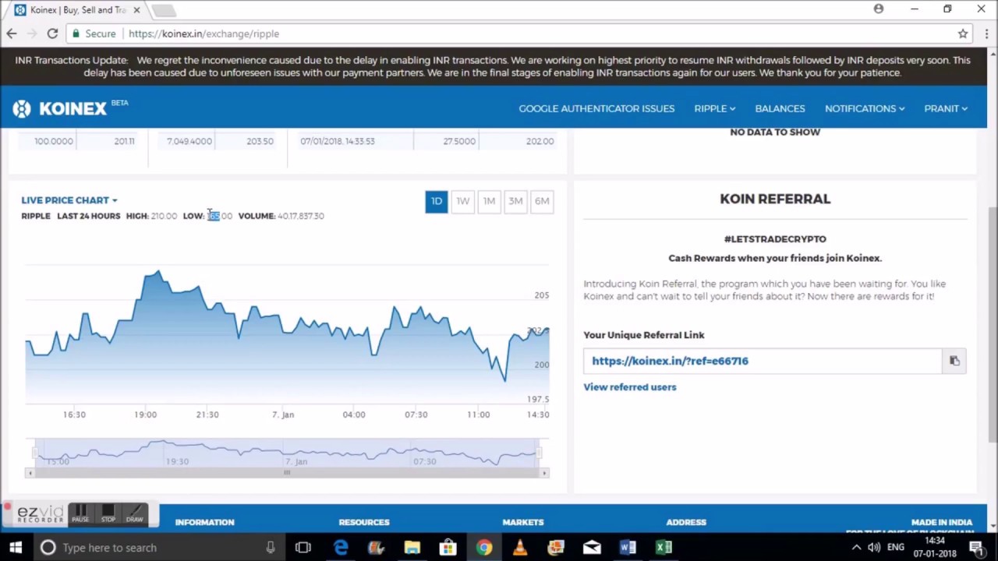998x561 pixels.
Task: Open Microsoft Word from taskbar
Action: tap(628, 548)
